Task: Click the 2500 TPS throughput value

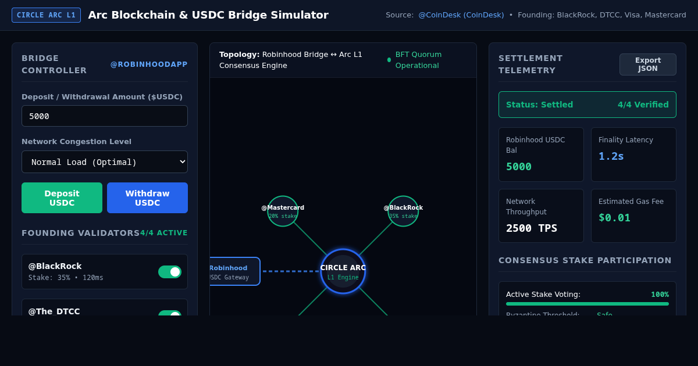Action: pos(532,228)
